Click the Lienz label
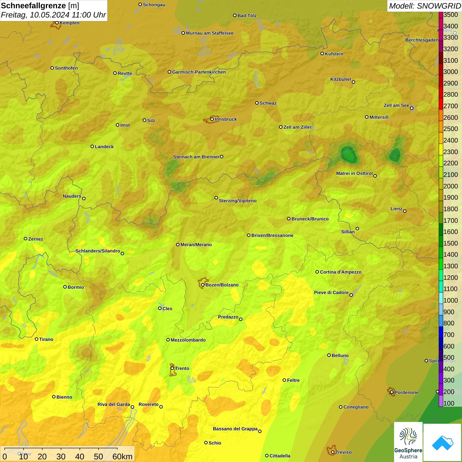 click(396, 209)
